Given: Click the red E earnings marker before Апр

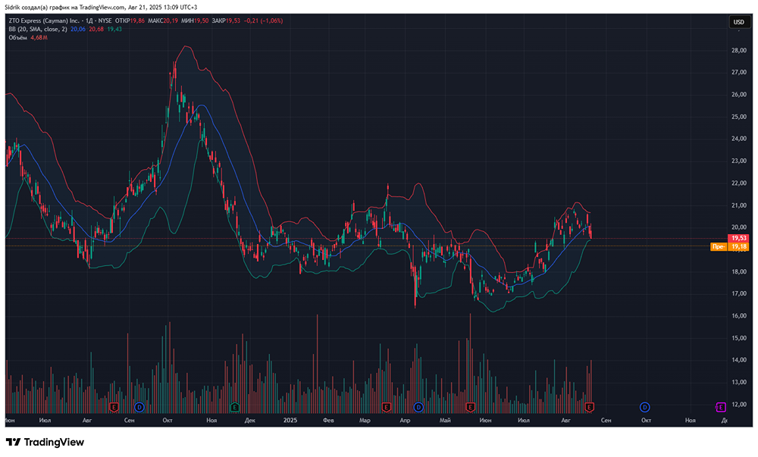Looking at the screenshot, I should click(x=387, y=407).
